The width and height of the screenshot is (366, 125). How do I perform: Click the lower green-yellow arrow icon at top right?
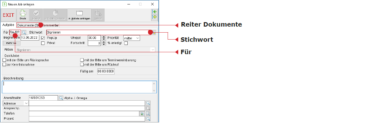pyautogui.click(x=154, y=17)
